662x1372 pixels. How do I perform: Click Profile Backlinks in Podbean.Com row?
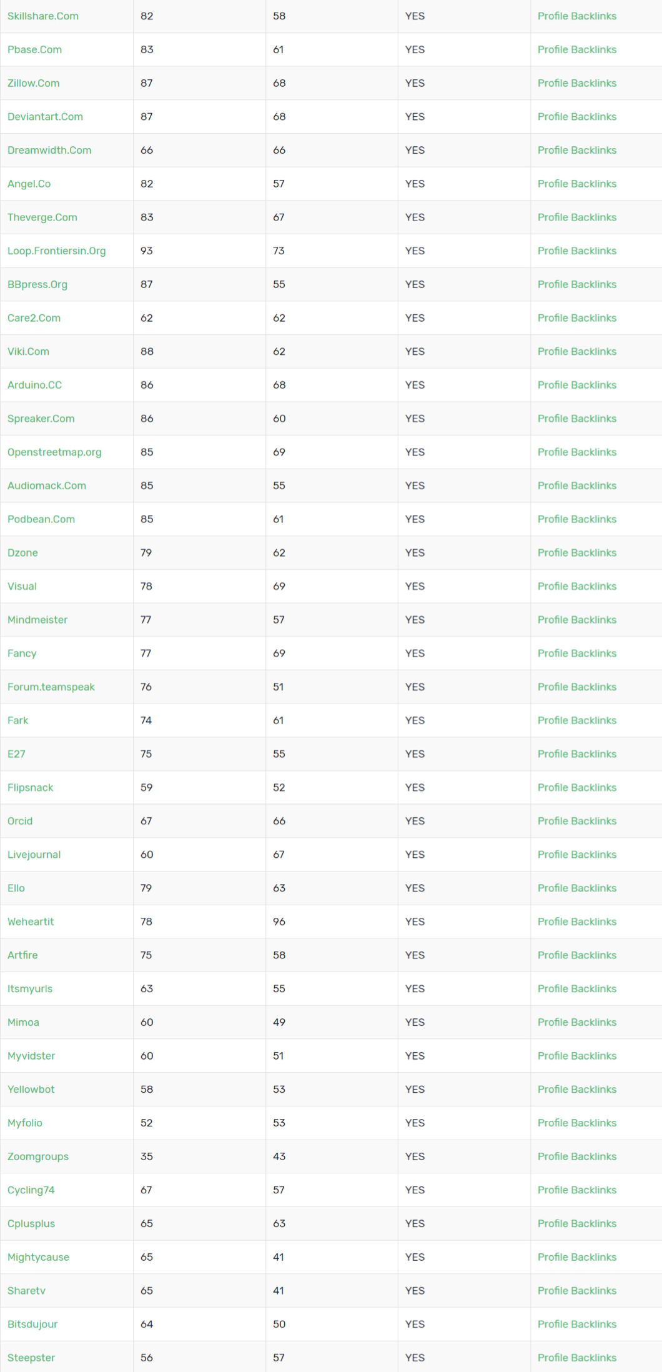point(577,519)
